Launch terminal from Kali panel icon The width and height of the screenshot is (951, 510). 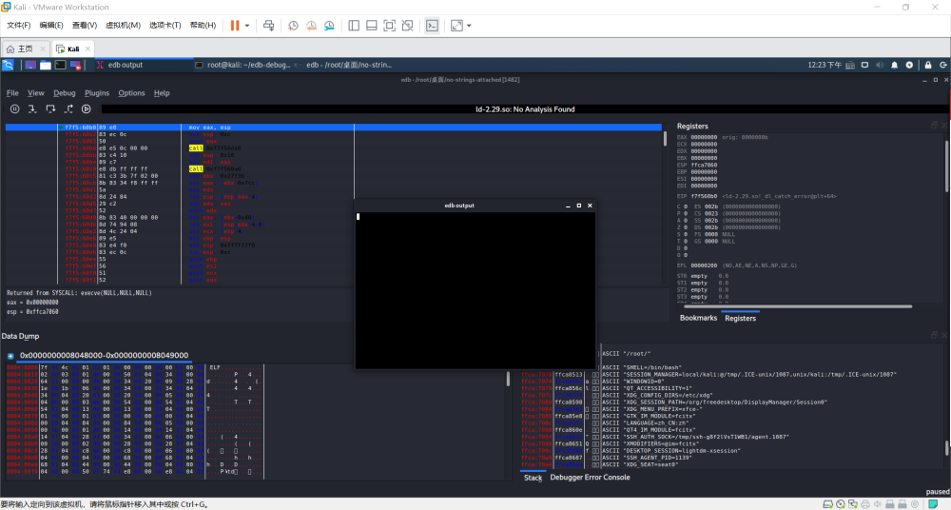pos(61,65)
